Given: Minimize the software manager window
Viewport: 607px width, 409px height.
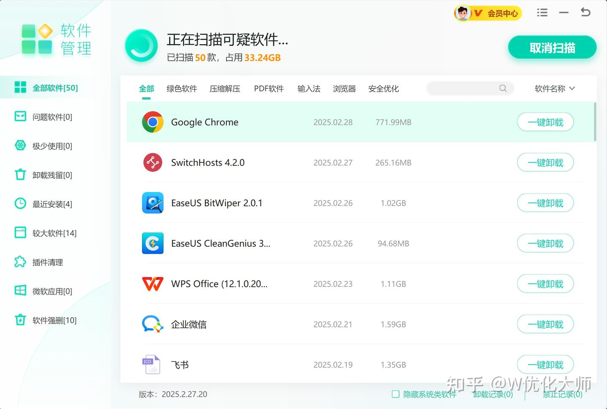Looking at the screenshot, I should [564, 13].
